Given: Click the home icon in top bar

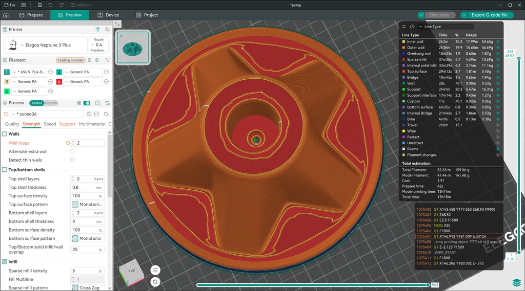Looking at the screenshot, I should pos(6,15).
